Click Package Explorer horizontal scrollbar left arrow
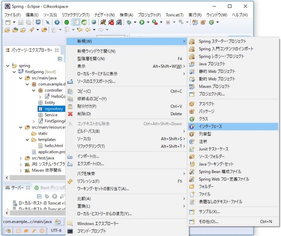Viewport: 281px width, 236px height. pos(7,178)
